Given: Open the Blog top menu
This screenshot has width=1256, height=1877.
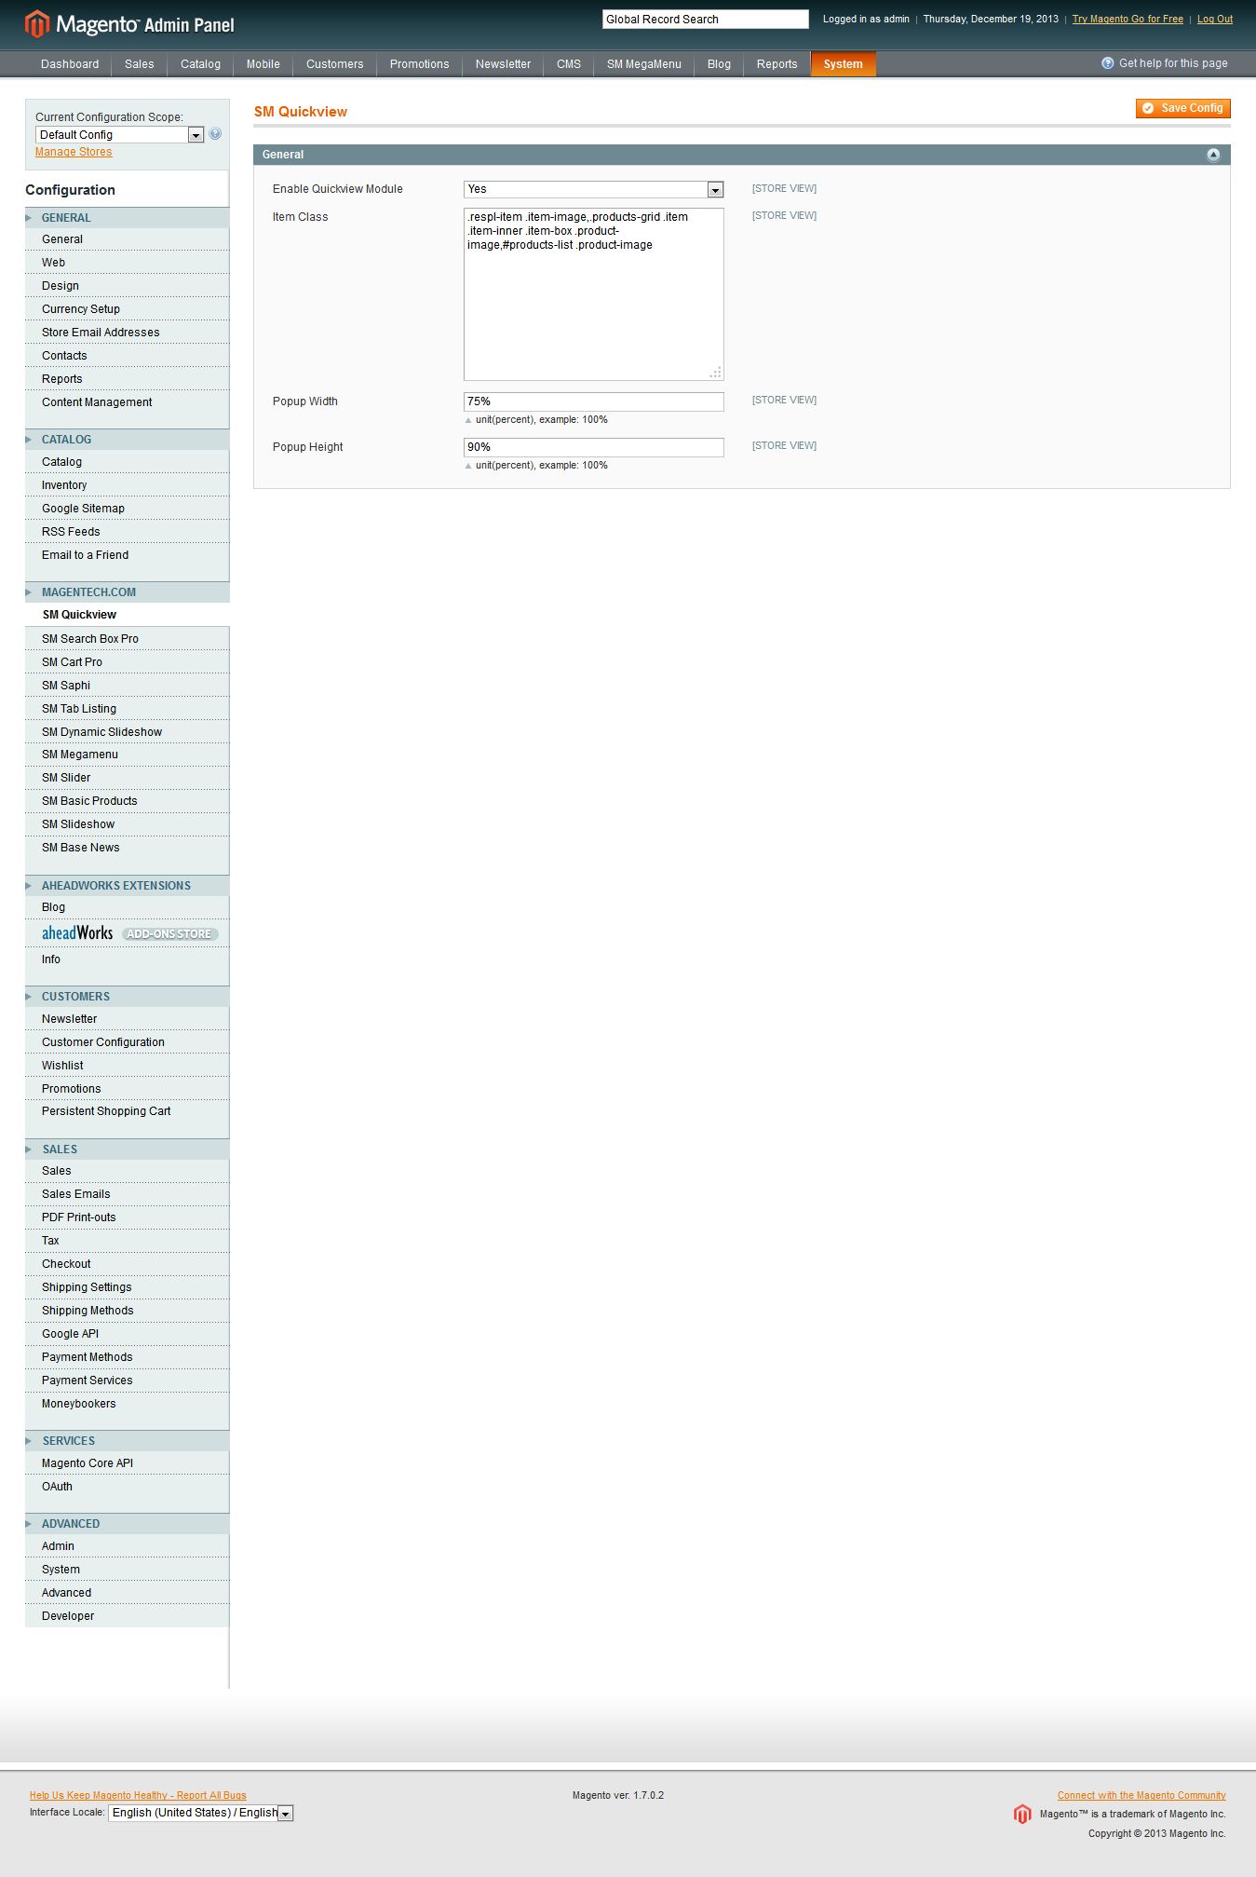Looking at the screenshot, I should pos(719,64).
